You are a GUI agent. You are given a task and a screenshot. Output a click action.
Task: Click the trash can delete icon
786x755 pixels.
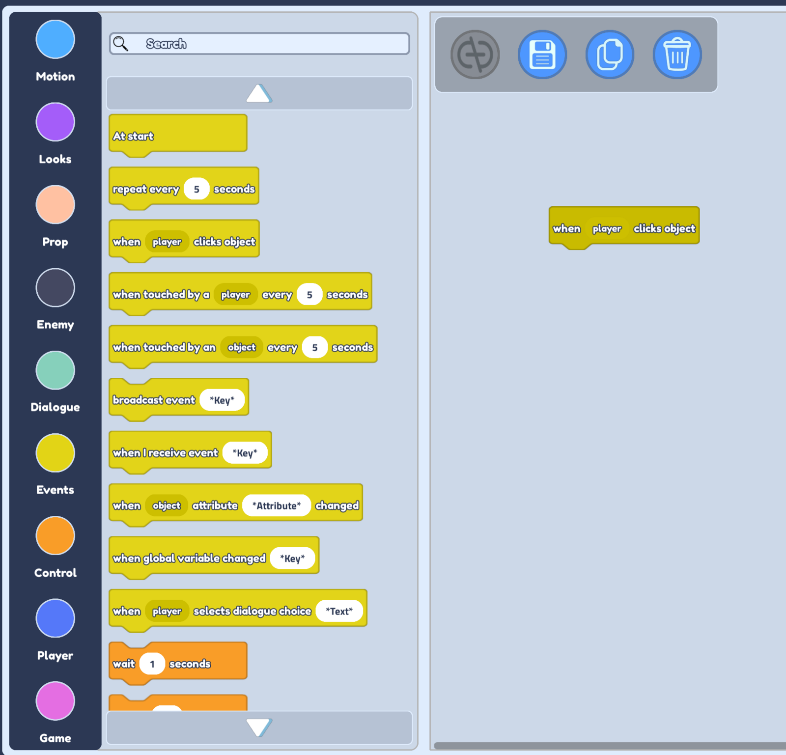677,55
